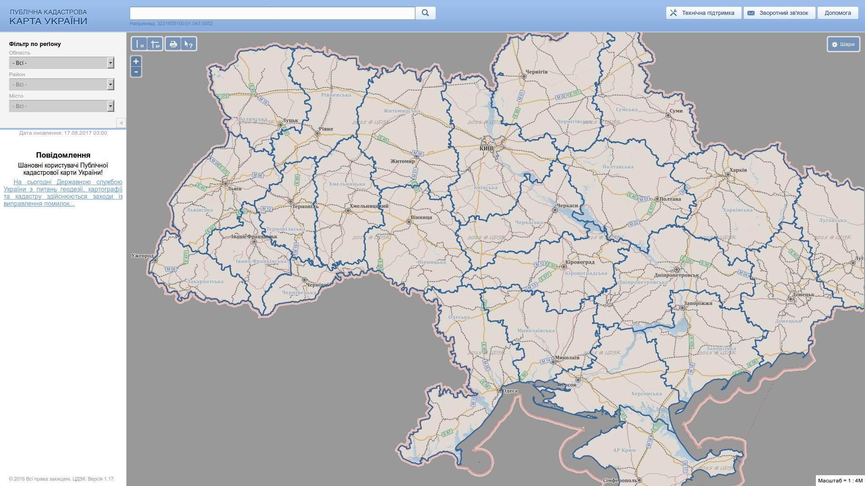Click the Зворотний зв'язок button
Screen dimensions: 865x486
pyautogui.click(x=778, y=13)
